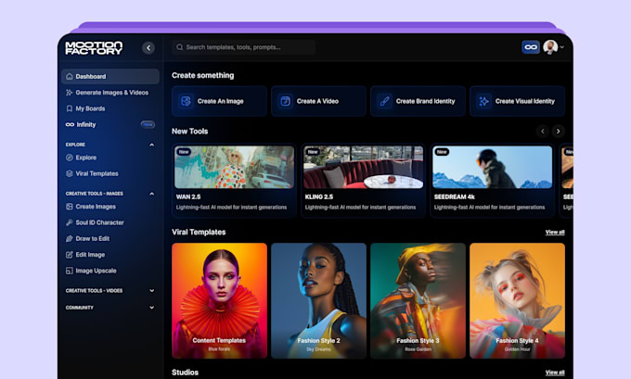Open the Fashion Style 2 template thumbnail
Viewport: 631px width, 379px height.
(x=318, y=300)
